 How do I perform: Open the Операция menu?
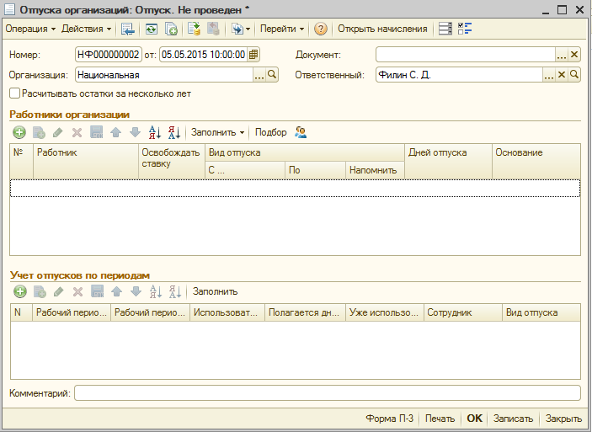coord(30,29)
